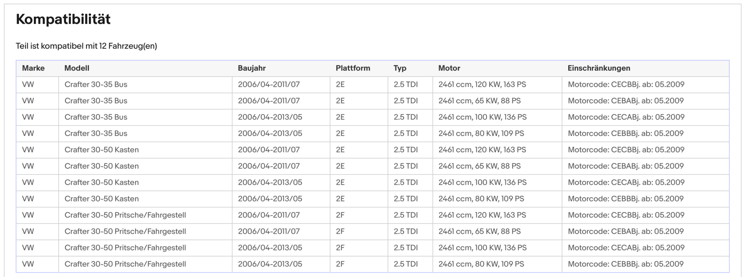Click the Baujahr column header
746x277 pixels.
coord(252,68)
